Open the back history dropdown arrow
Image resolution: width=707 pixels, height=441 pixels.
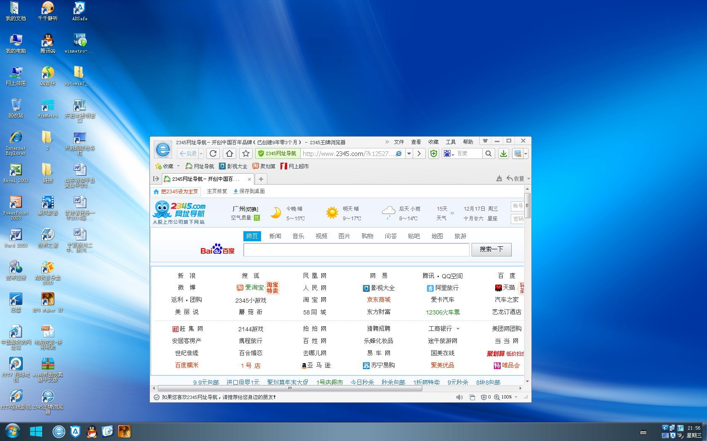coord(201,153)
